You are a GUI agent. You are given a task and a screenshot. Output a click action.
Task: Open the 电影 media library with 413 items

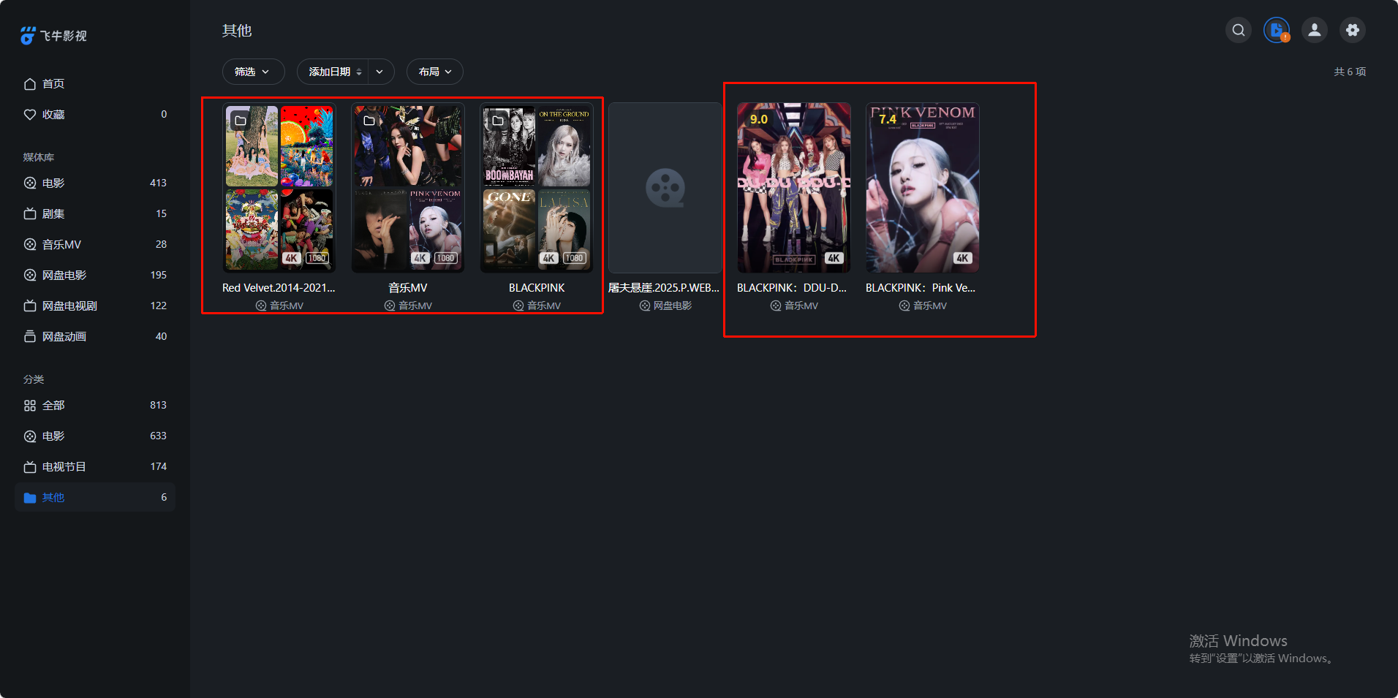95,183
